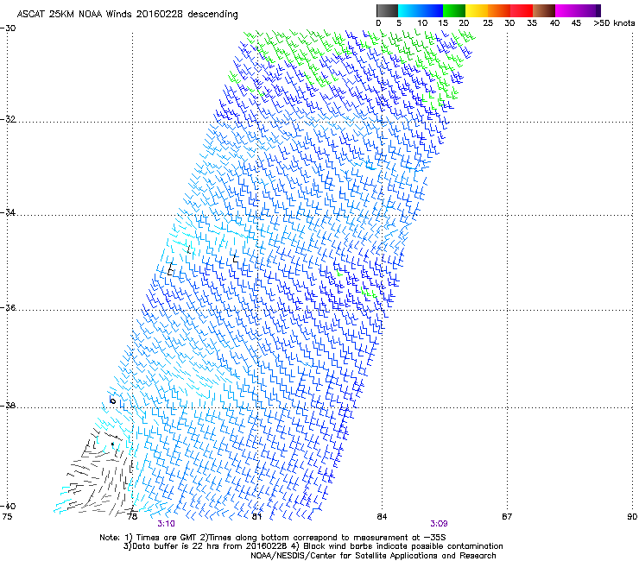Click the -32 latitude axis label

pyautogui.click(x=8, y=119)
